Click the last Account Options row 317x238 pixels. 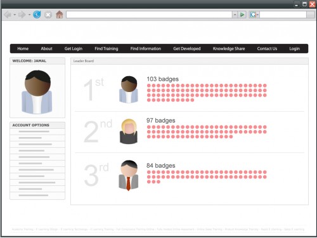[37, 195]
